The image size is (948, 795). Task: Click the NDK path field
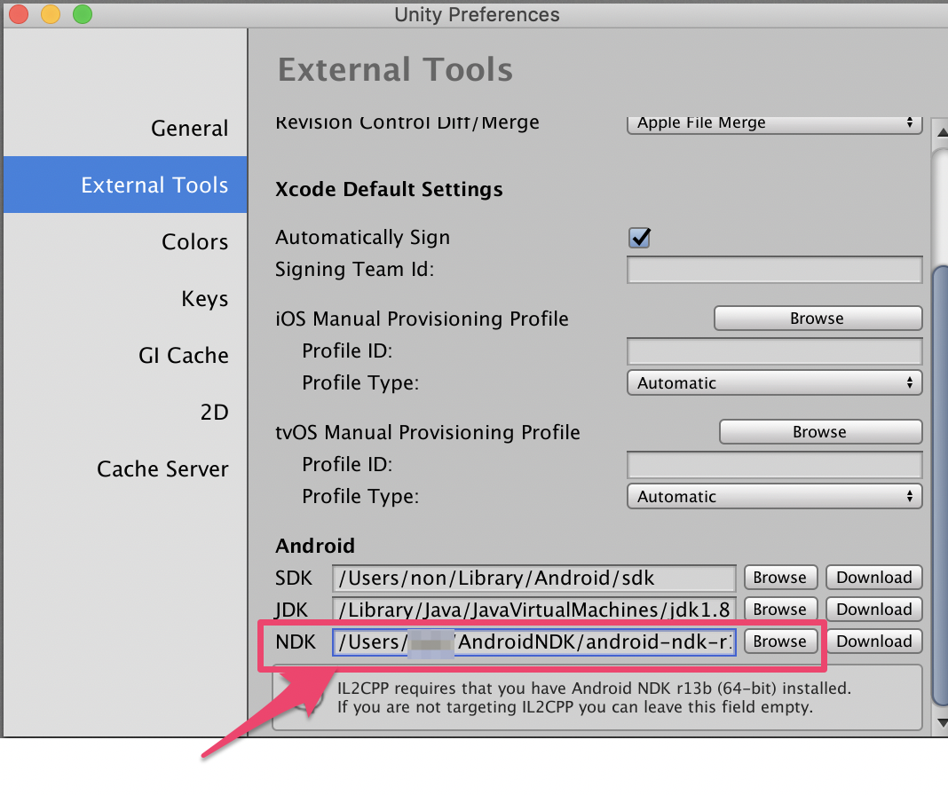point(533,642)
